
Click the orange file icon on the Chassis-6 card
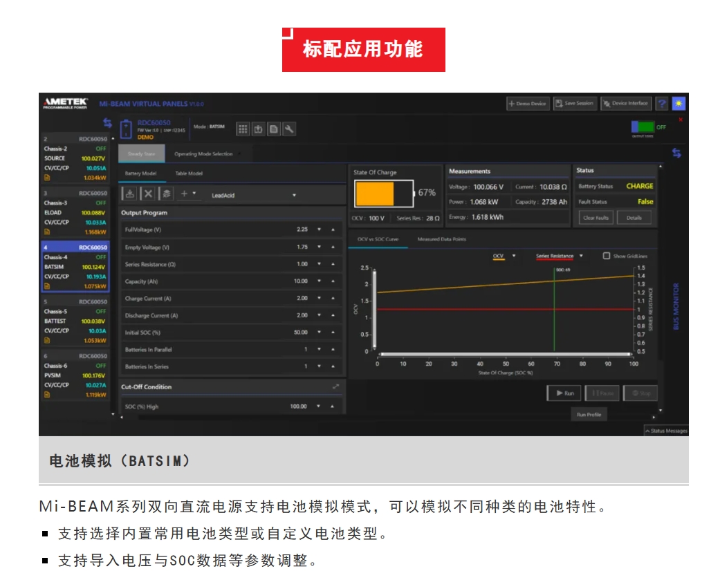coord(47,394)
